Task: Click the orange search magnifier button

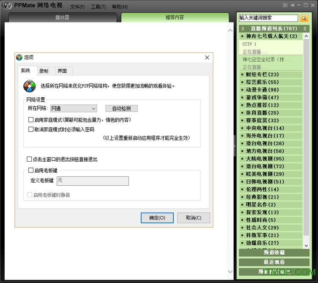Action: (x=304, y=18)
